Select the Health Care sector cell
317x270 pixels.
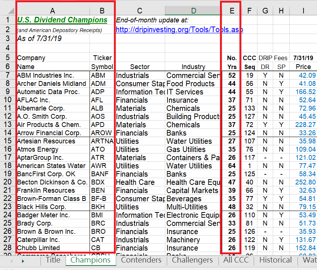[140, 182]
